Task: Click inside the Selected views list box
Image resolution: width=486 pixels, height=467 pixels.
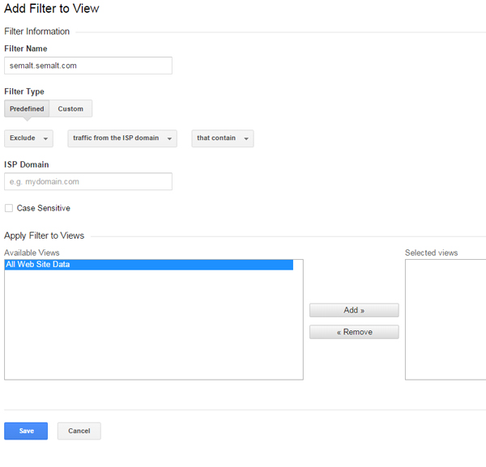Action: point(446,320)
